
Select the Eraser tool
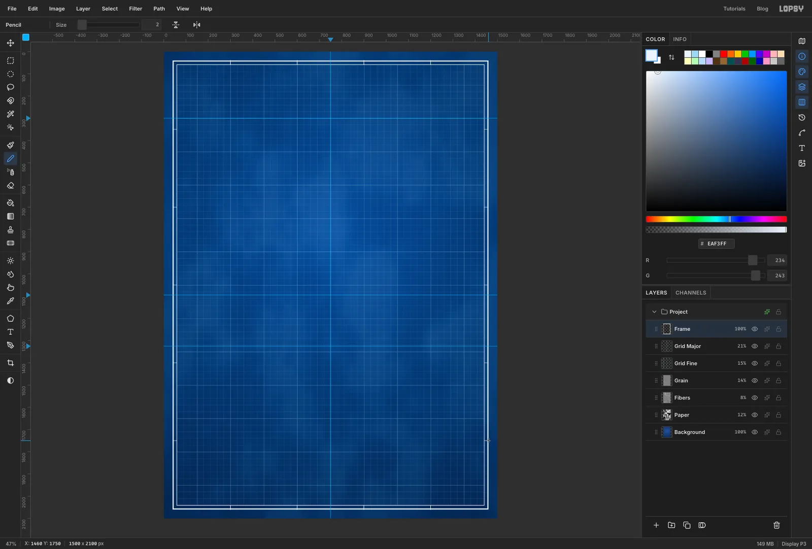[10, 186]
